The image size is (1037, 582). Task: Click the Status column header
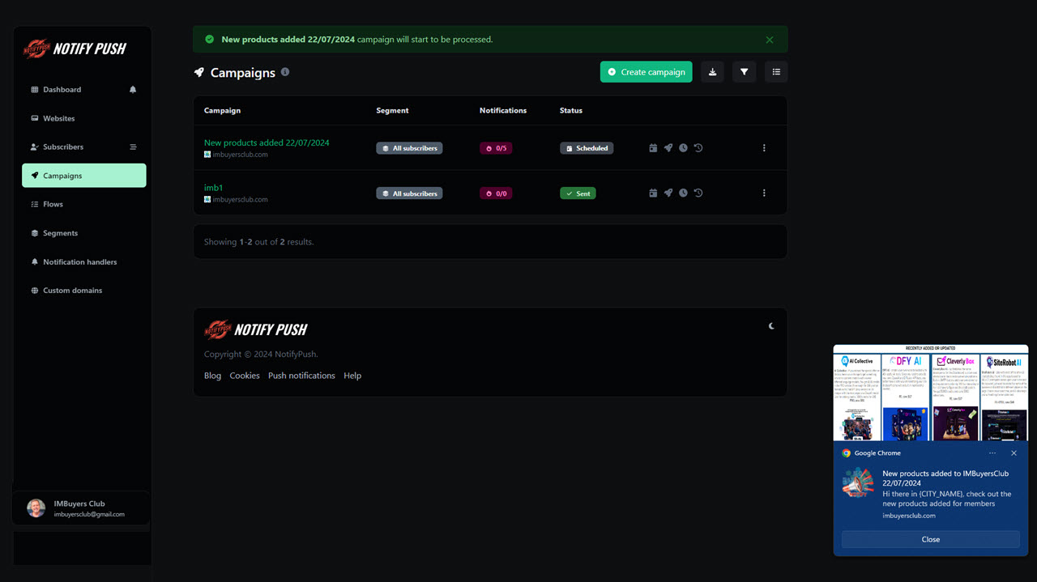tap(571, 111)
